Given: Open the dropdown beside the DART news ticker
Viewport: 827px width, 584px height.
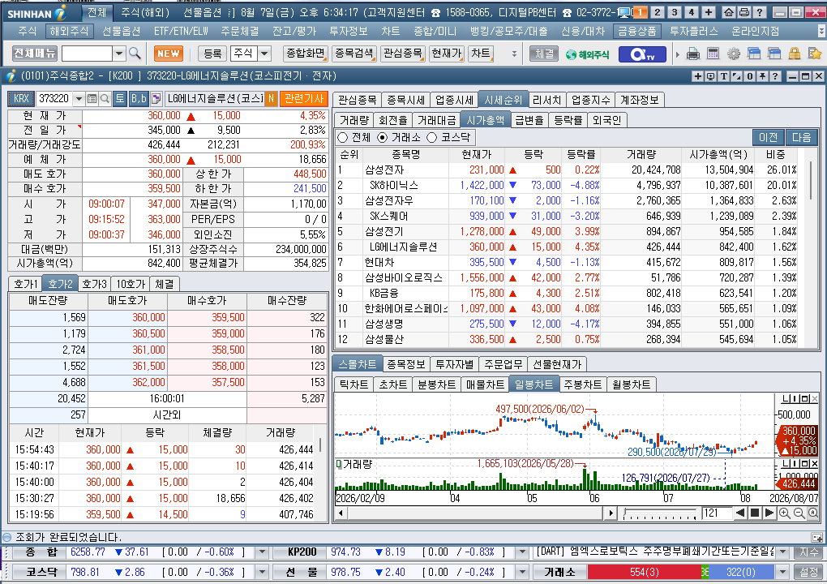Looking at the screenshot, I should click(x=782, y=552).
